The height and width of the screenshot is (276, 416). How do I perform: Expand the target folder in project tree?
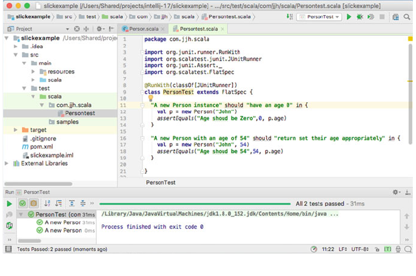coord(16,130)
